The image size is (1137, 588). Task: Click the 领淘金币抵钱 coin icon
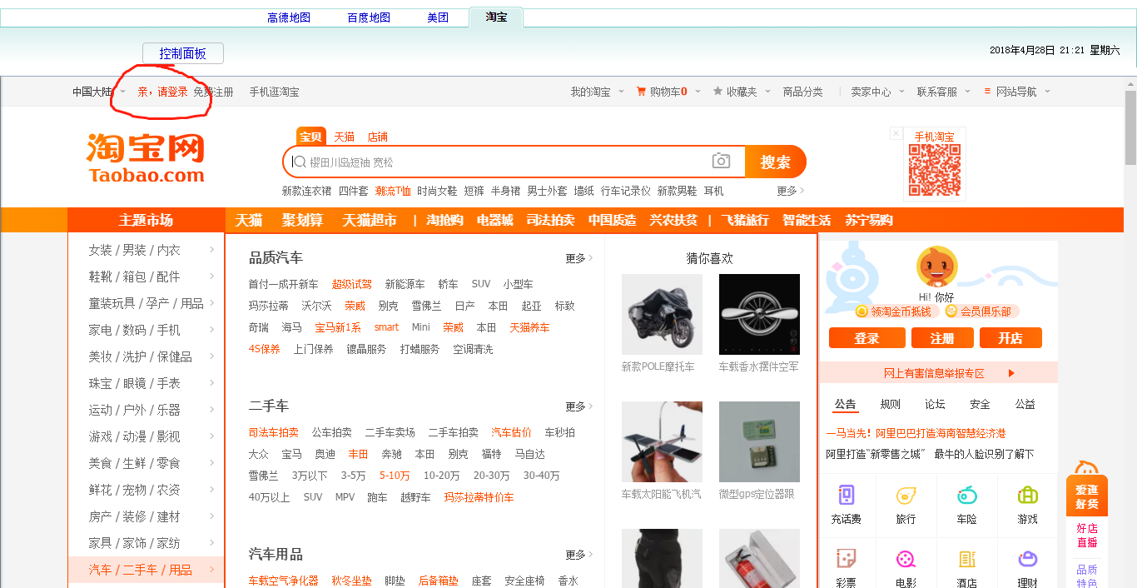[x=862, y=311]
